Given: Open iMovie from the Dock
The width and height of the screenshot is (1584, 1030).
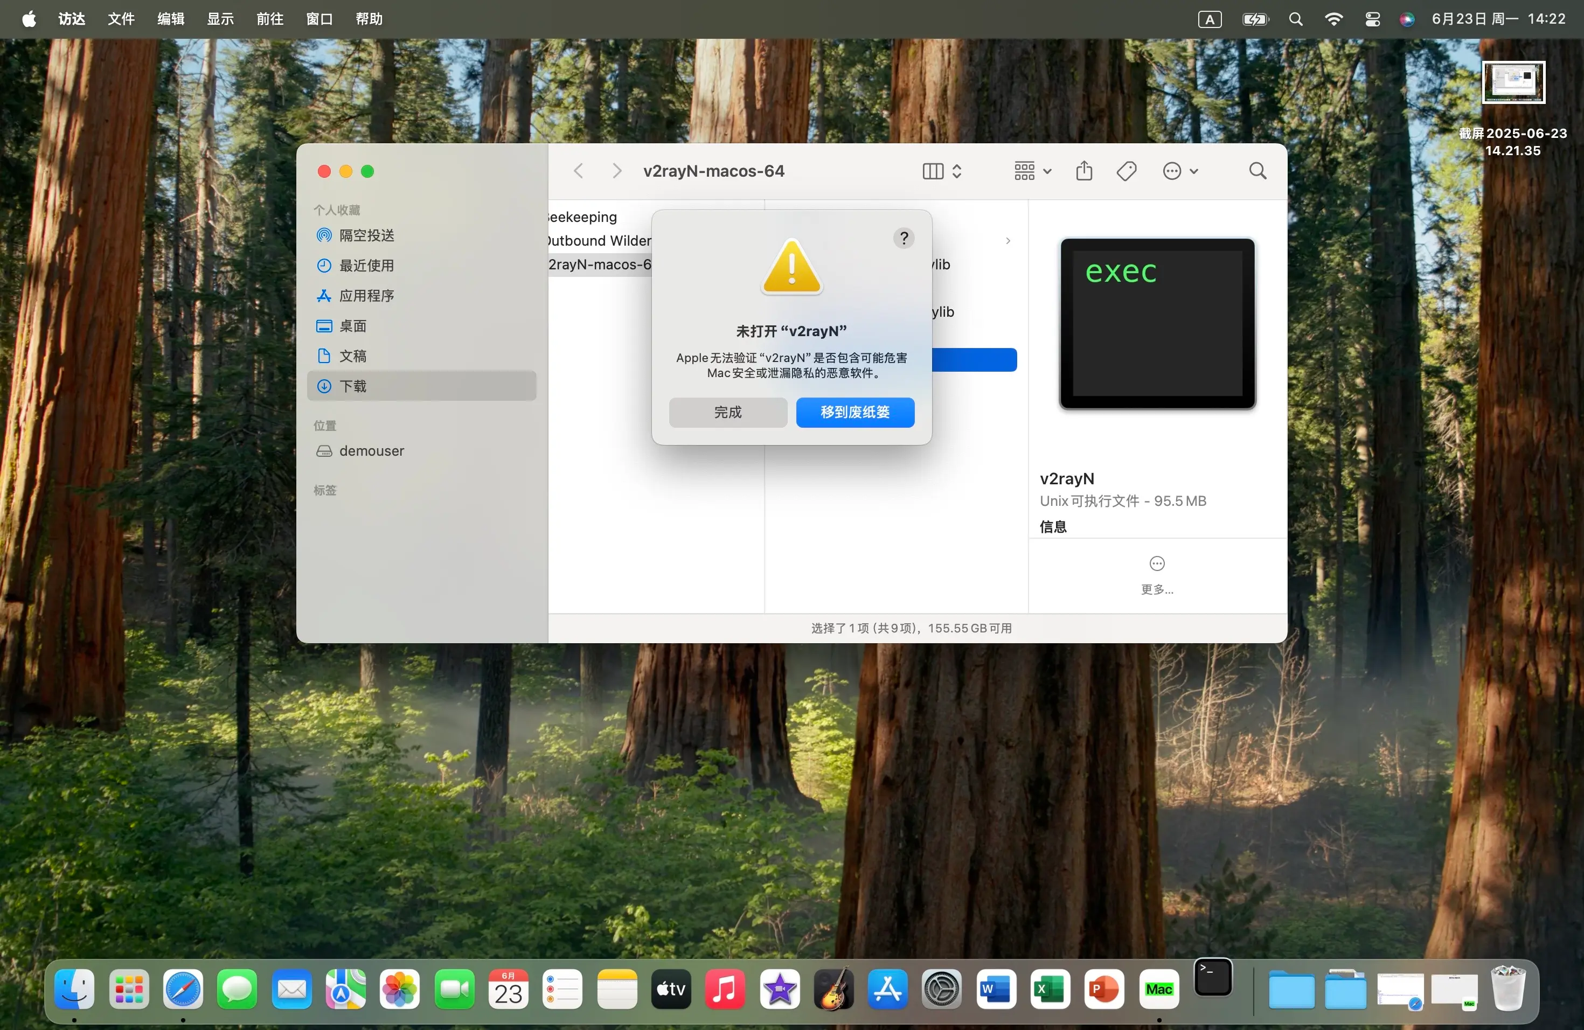Looking at the screenshot, I should (x=780, y=989).
